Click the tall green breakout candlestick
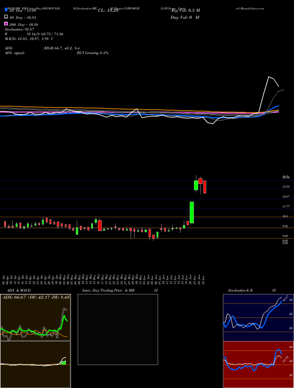The image size is (294, 388). pos(192,212)
